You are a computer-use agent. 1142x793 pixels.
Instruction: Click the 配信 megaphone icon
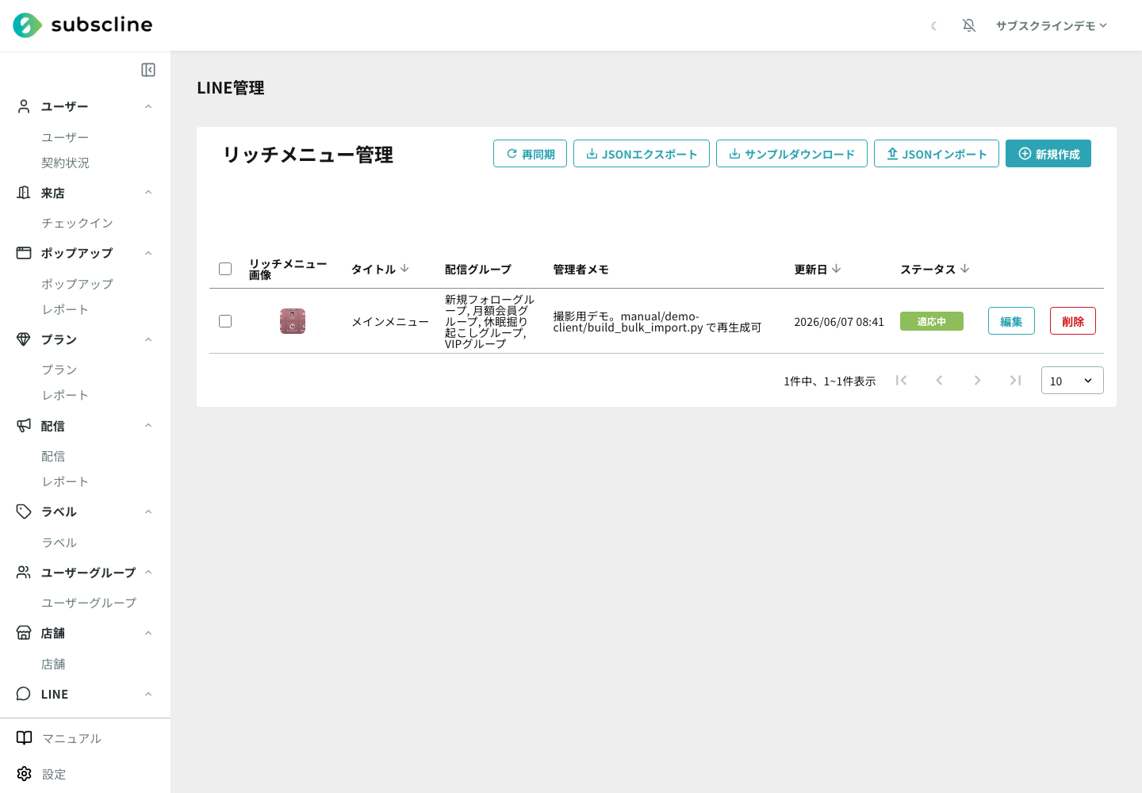[x=24, y=426]
